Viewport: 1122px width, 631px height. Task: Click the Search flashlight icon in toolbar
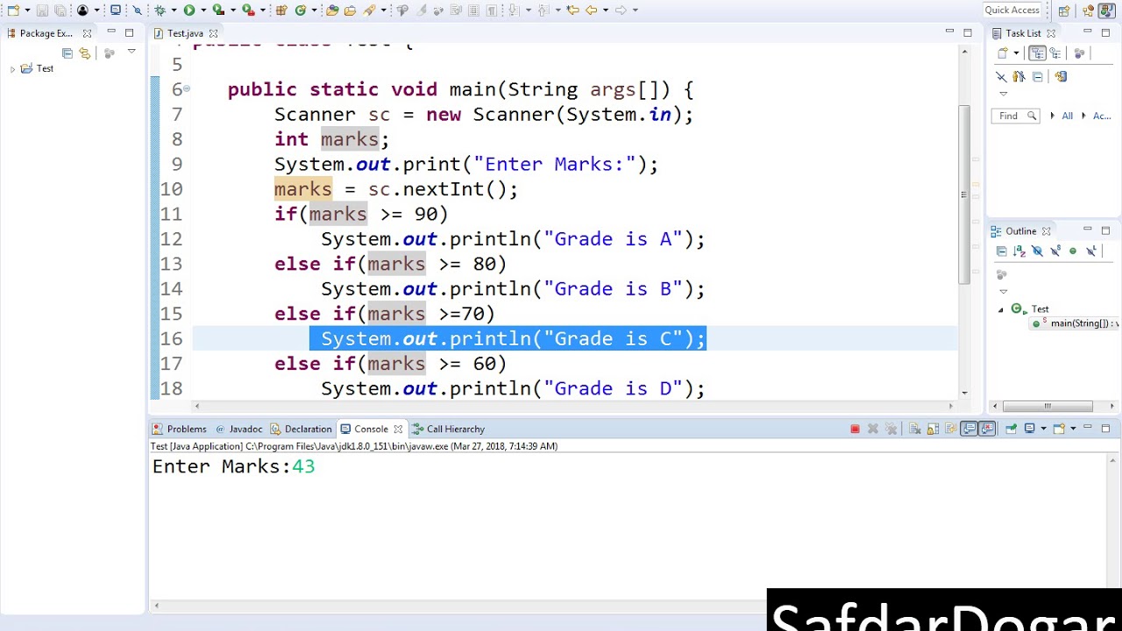point(369,11)
